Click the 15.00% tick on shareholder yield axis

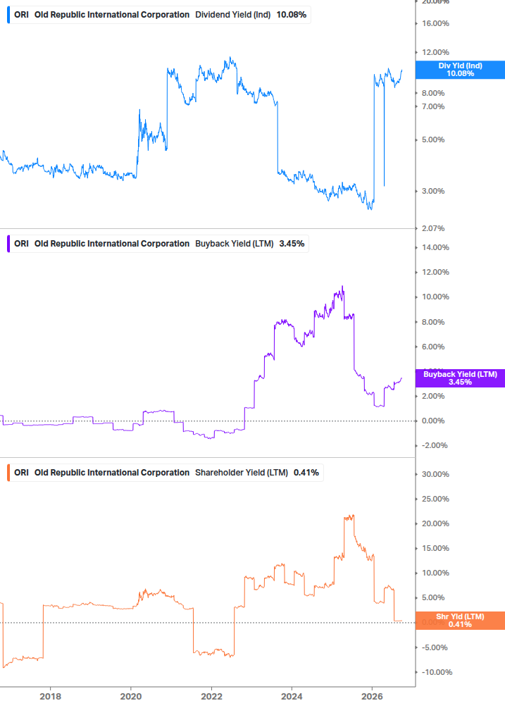pos(435,549)
